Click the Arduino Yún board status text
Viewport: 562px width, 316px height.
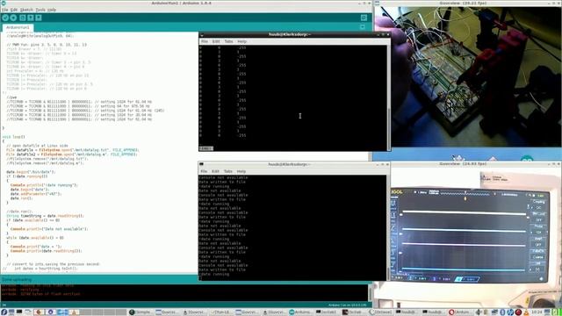[348, 305]
